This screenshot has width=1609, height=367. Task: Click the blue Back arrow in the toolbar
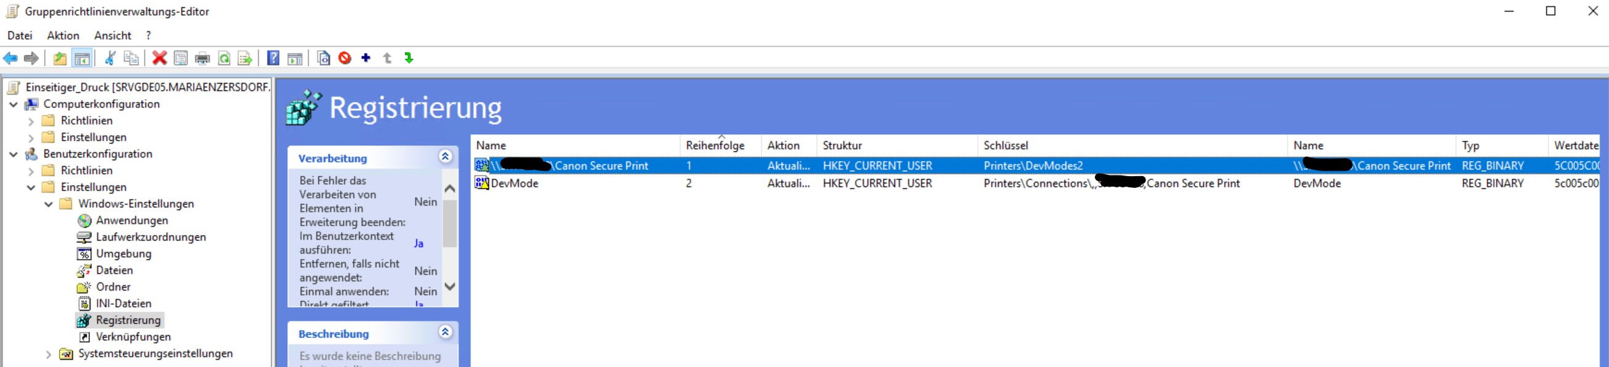(10, 58)
